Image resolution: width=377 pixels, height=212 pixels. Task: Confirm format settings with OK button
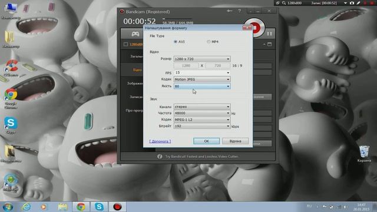206,141
